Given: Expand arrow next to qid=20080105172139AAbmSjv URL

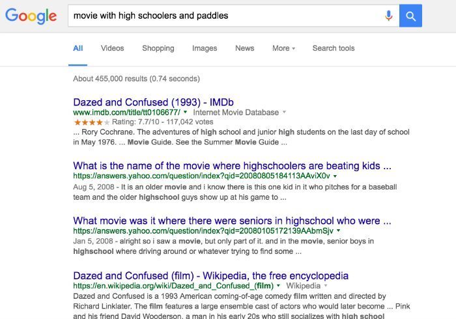Looking at the screenshot, I should 339,230.
